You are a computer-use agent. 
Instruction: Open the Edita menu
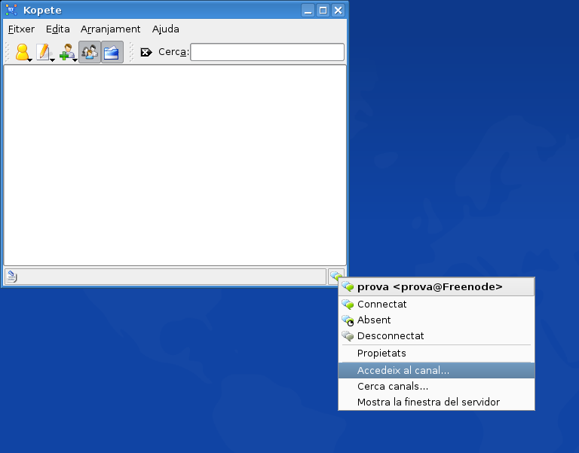tap(57, 29)
